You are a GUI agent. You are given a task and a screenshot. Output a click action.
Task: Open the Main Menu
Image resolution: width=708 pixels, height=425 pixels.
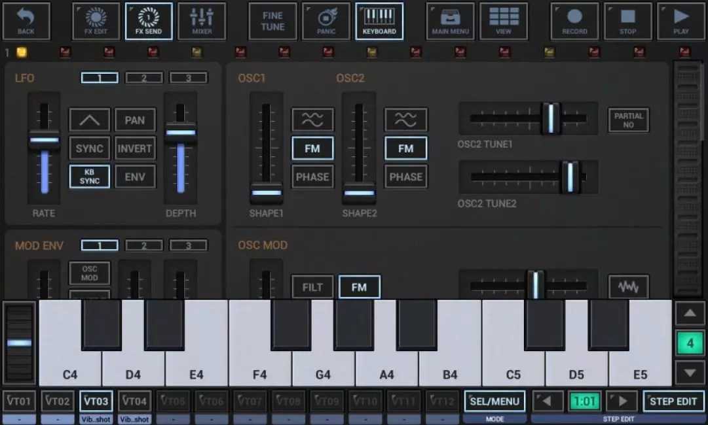tap(451, 21)
